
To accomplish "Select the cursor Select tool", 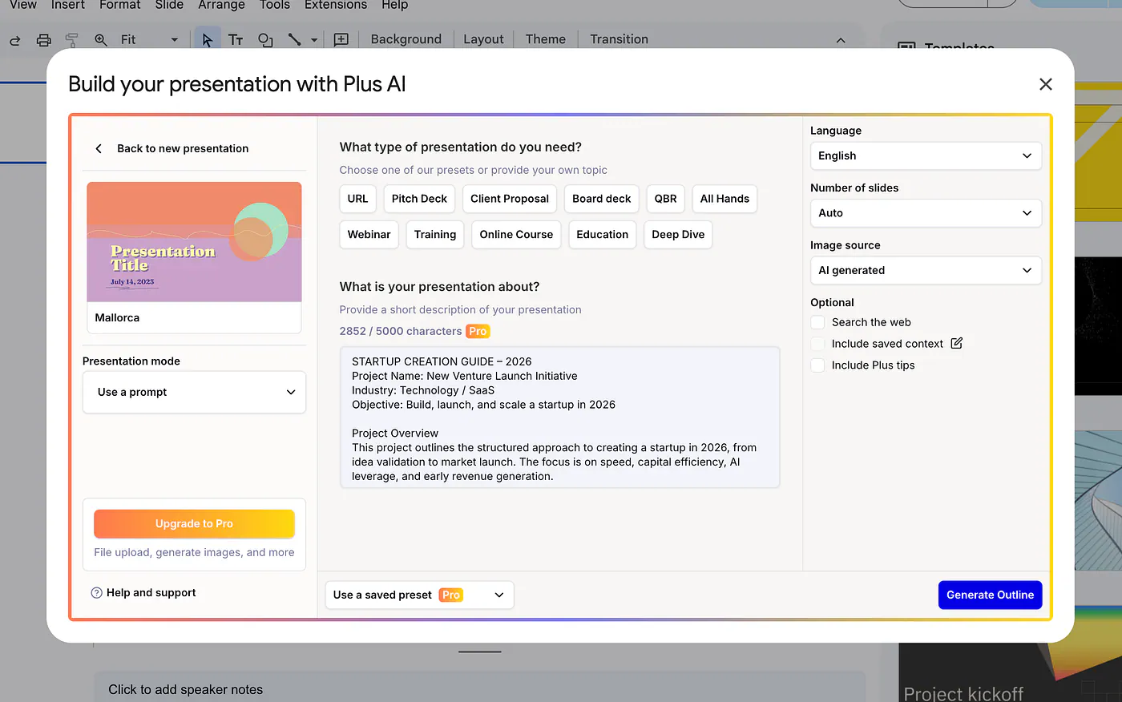I will 207,39.
